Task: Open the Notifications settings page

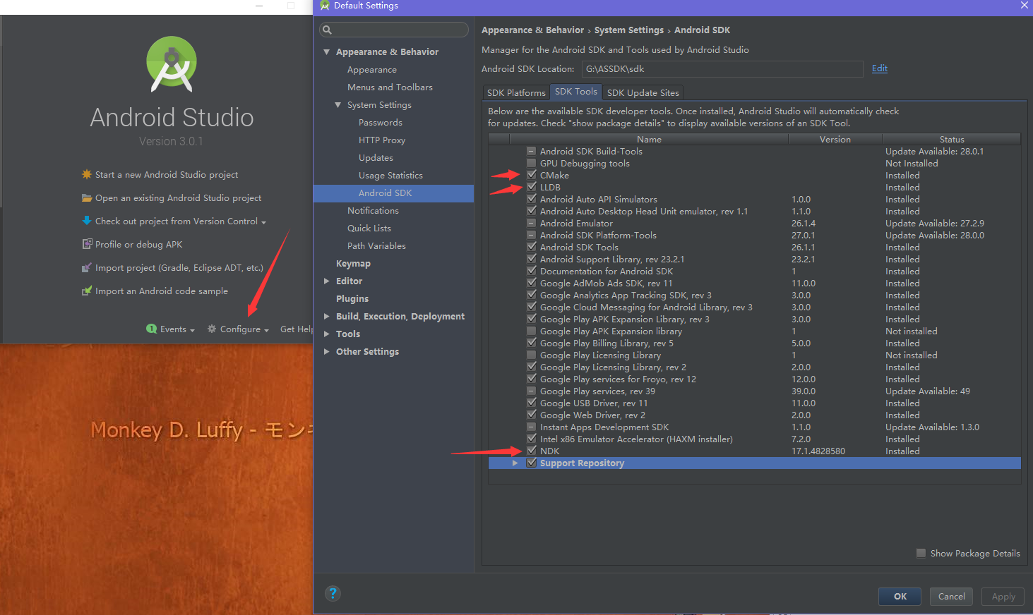Action: pos(373,210)
